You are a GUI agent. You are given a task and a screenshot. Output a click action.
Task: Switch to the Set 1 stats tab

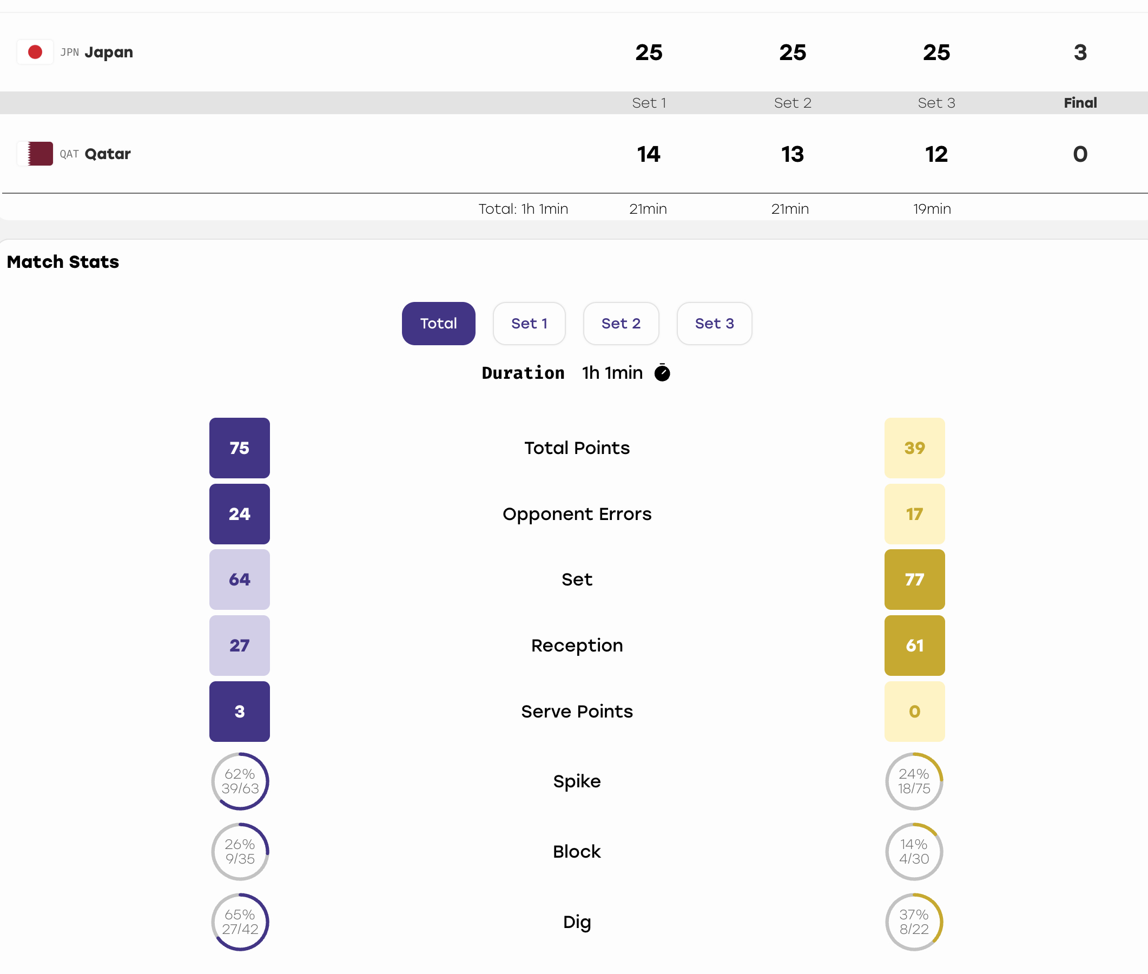click(529, 324)
